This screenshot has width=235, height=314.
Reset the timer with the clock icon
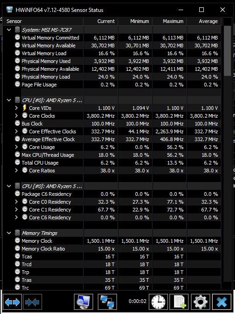click(x=158, y=302)
